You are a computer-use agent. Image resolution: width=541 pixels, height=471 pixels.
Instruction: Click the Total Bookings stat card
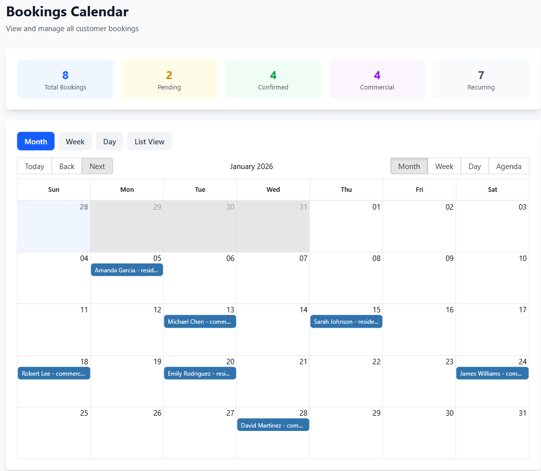tap(65, 79)
